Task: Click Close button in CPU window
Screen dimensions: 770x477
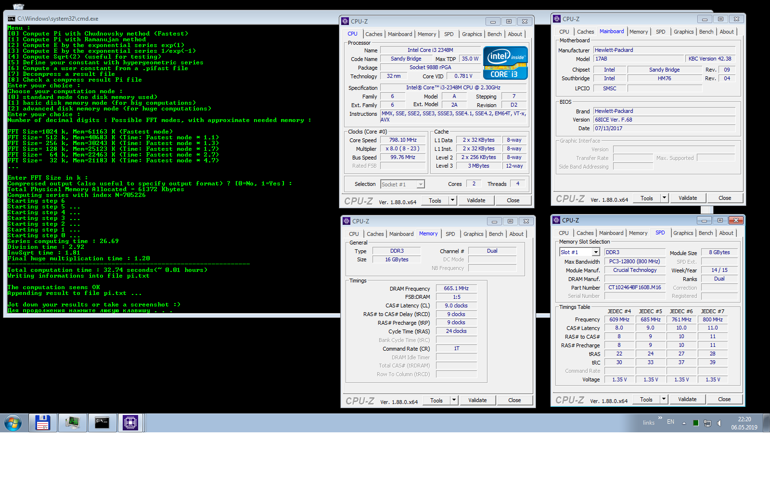Action: tap(513, 200)
